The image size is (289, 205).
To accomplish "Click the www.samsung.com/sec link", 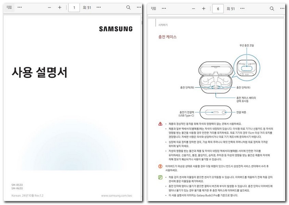I will tap(116, 195).
